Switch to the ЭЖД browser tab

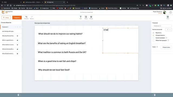pyautogui.click(x=11, y=2)
